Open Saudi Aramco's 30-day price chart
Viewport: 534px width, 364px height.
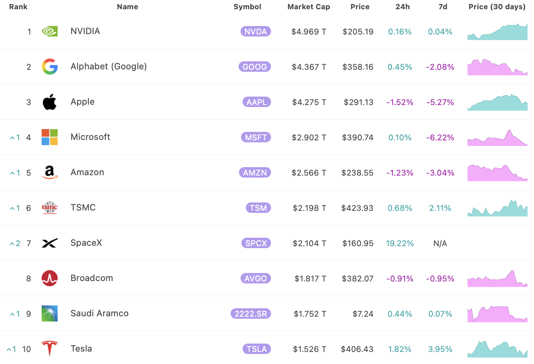(x=498, y=314)
